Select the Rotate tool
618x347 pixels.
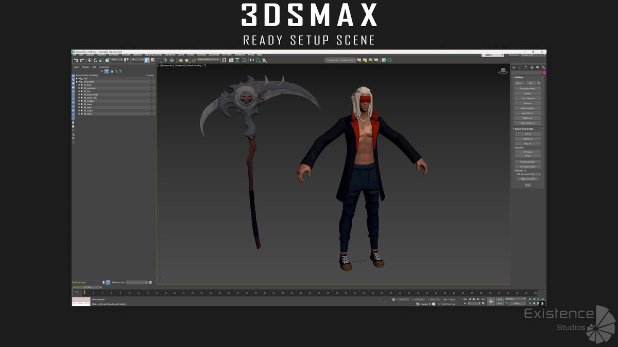95,60
